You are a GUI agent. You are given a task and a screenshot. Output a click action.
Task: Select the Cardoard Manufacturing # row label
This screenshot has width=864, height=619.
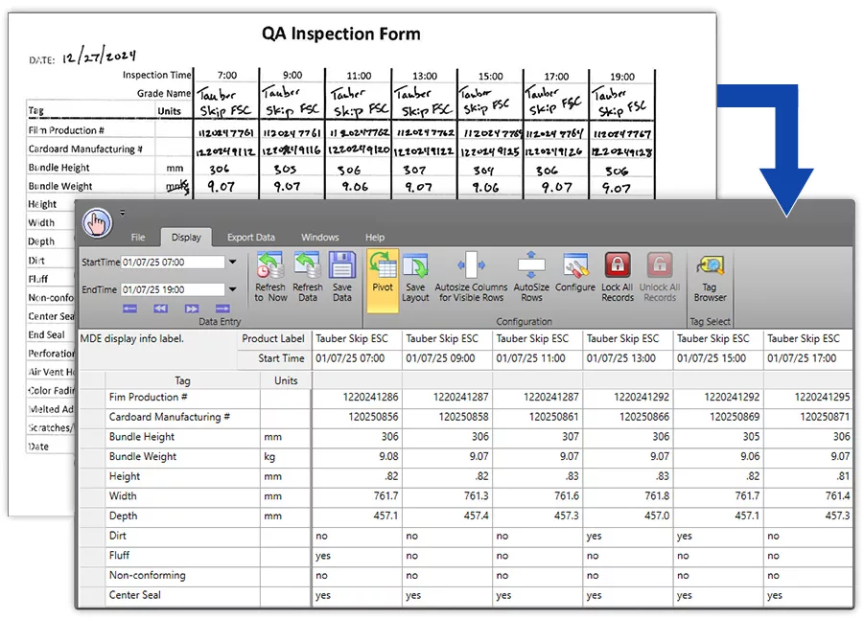tap(169, 417)
